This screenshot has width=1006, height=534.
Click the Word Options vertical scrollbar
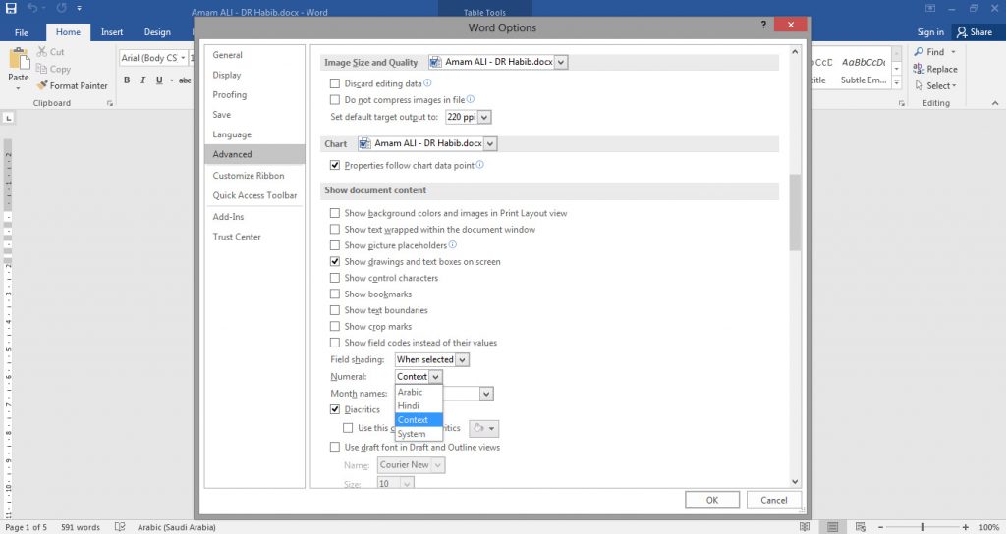[795, 212]
